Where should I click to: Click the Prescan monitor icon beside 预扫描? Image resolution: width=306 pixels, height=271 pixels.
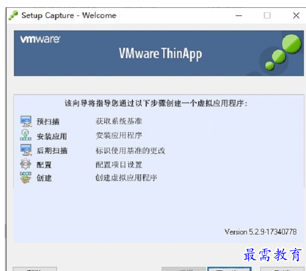point(26,121)
